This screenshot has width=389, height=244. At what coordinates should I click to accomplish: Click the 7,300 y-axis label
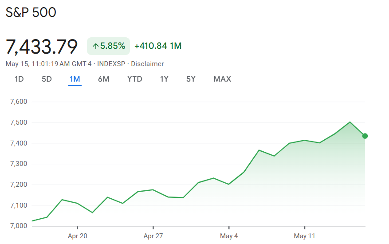coord(19,164)
